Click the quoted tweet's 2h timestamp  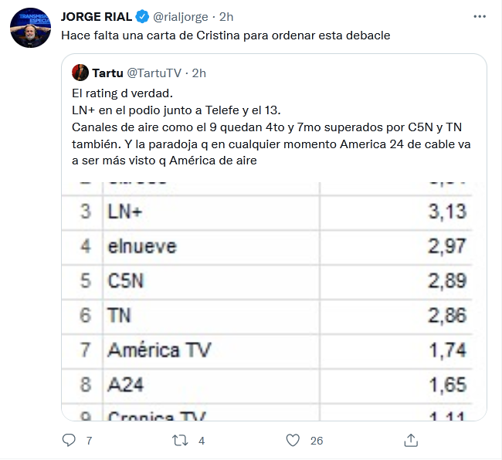point(198,73)
